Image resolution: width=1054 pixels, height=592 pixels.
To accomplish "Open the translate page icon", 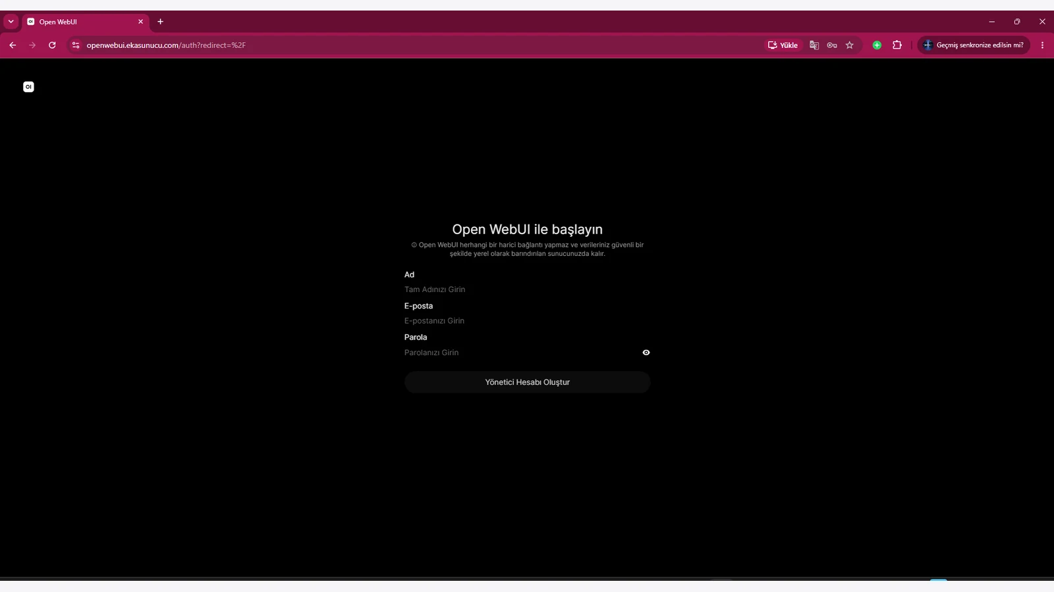I will [814, 45].
